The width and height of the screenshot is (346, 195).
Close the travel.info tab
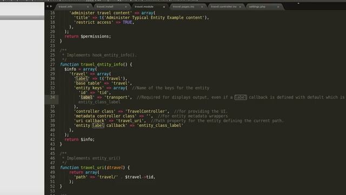(x=88, y=7)
